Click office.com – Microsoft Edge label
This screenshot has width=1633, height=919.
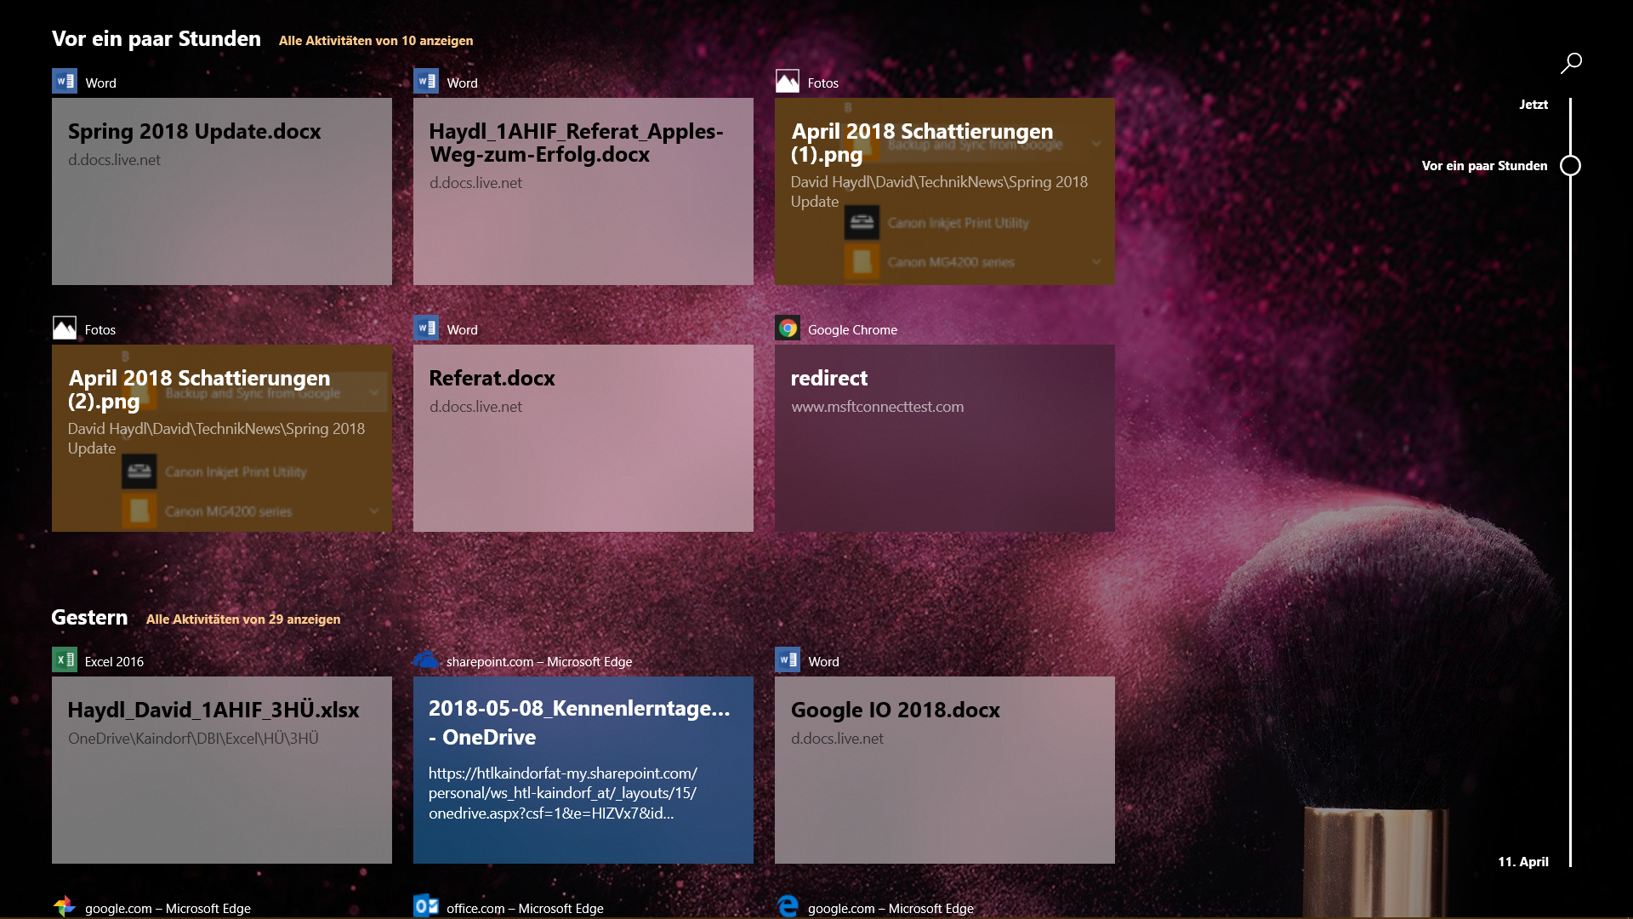[x=525, y=909]
